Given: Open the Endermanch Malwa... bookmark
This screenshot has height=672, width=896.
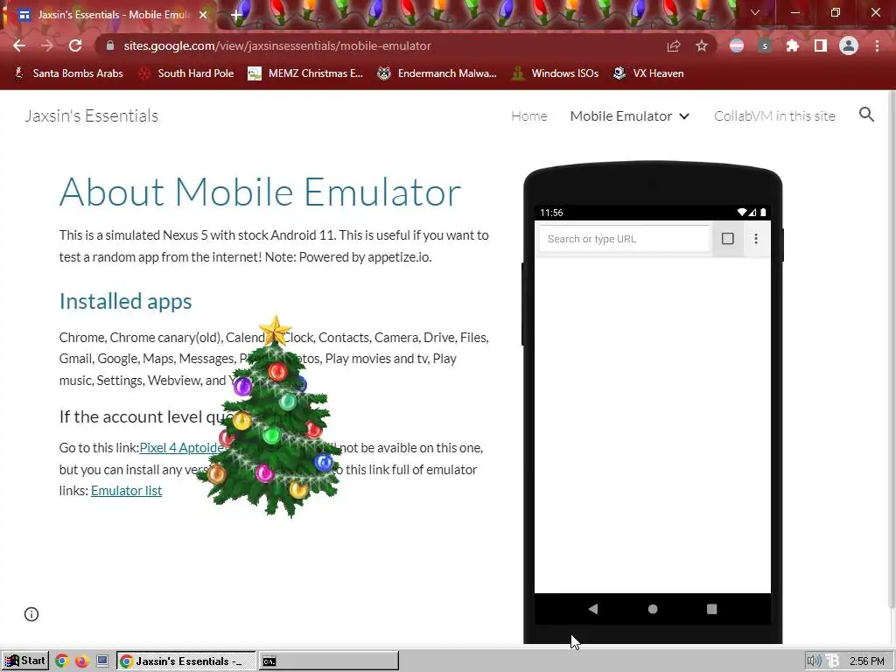Looking at the screenshot, I should tap(437, 73).
